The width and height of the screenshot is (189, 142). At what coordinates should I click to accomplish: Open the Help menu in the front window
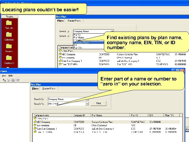[10, 75]
